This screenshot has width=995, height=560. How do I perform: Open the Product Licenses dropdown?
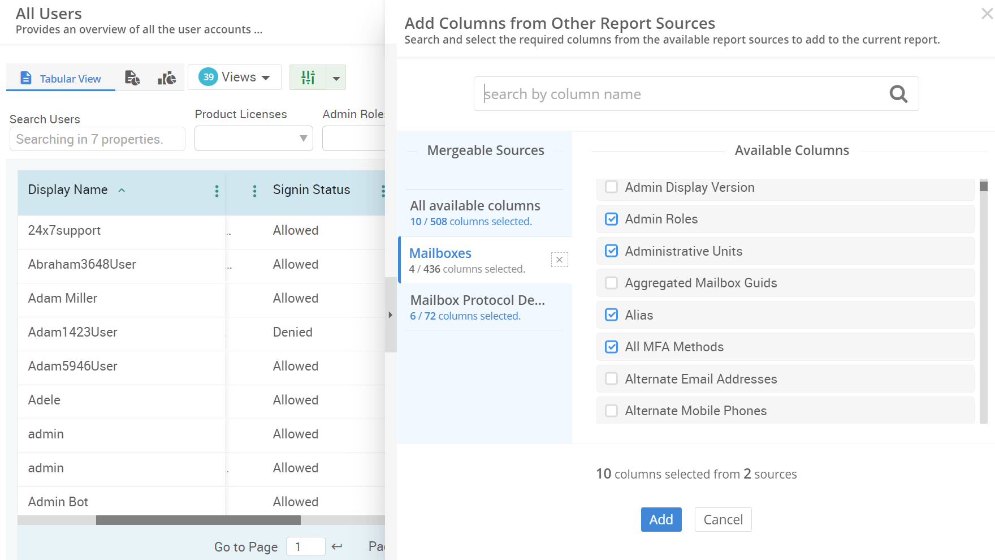(253, 138)
